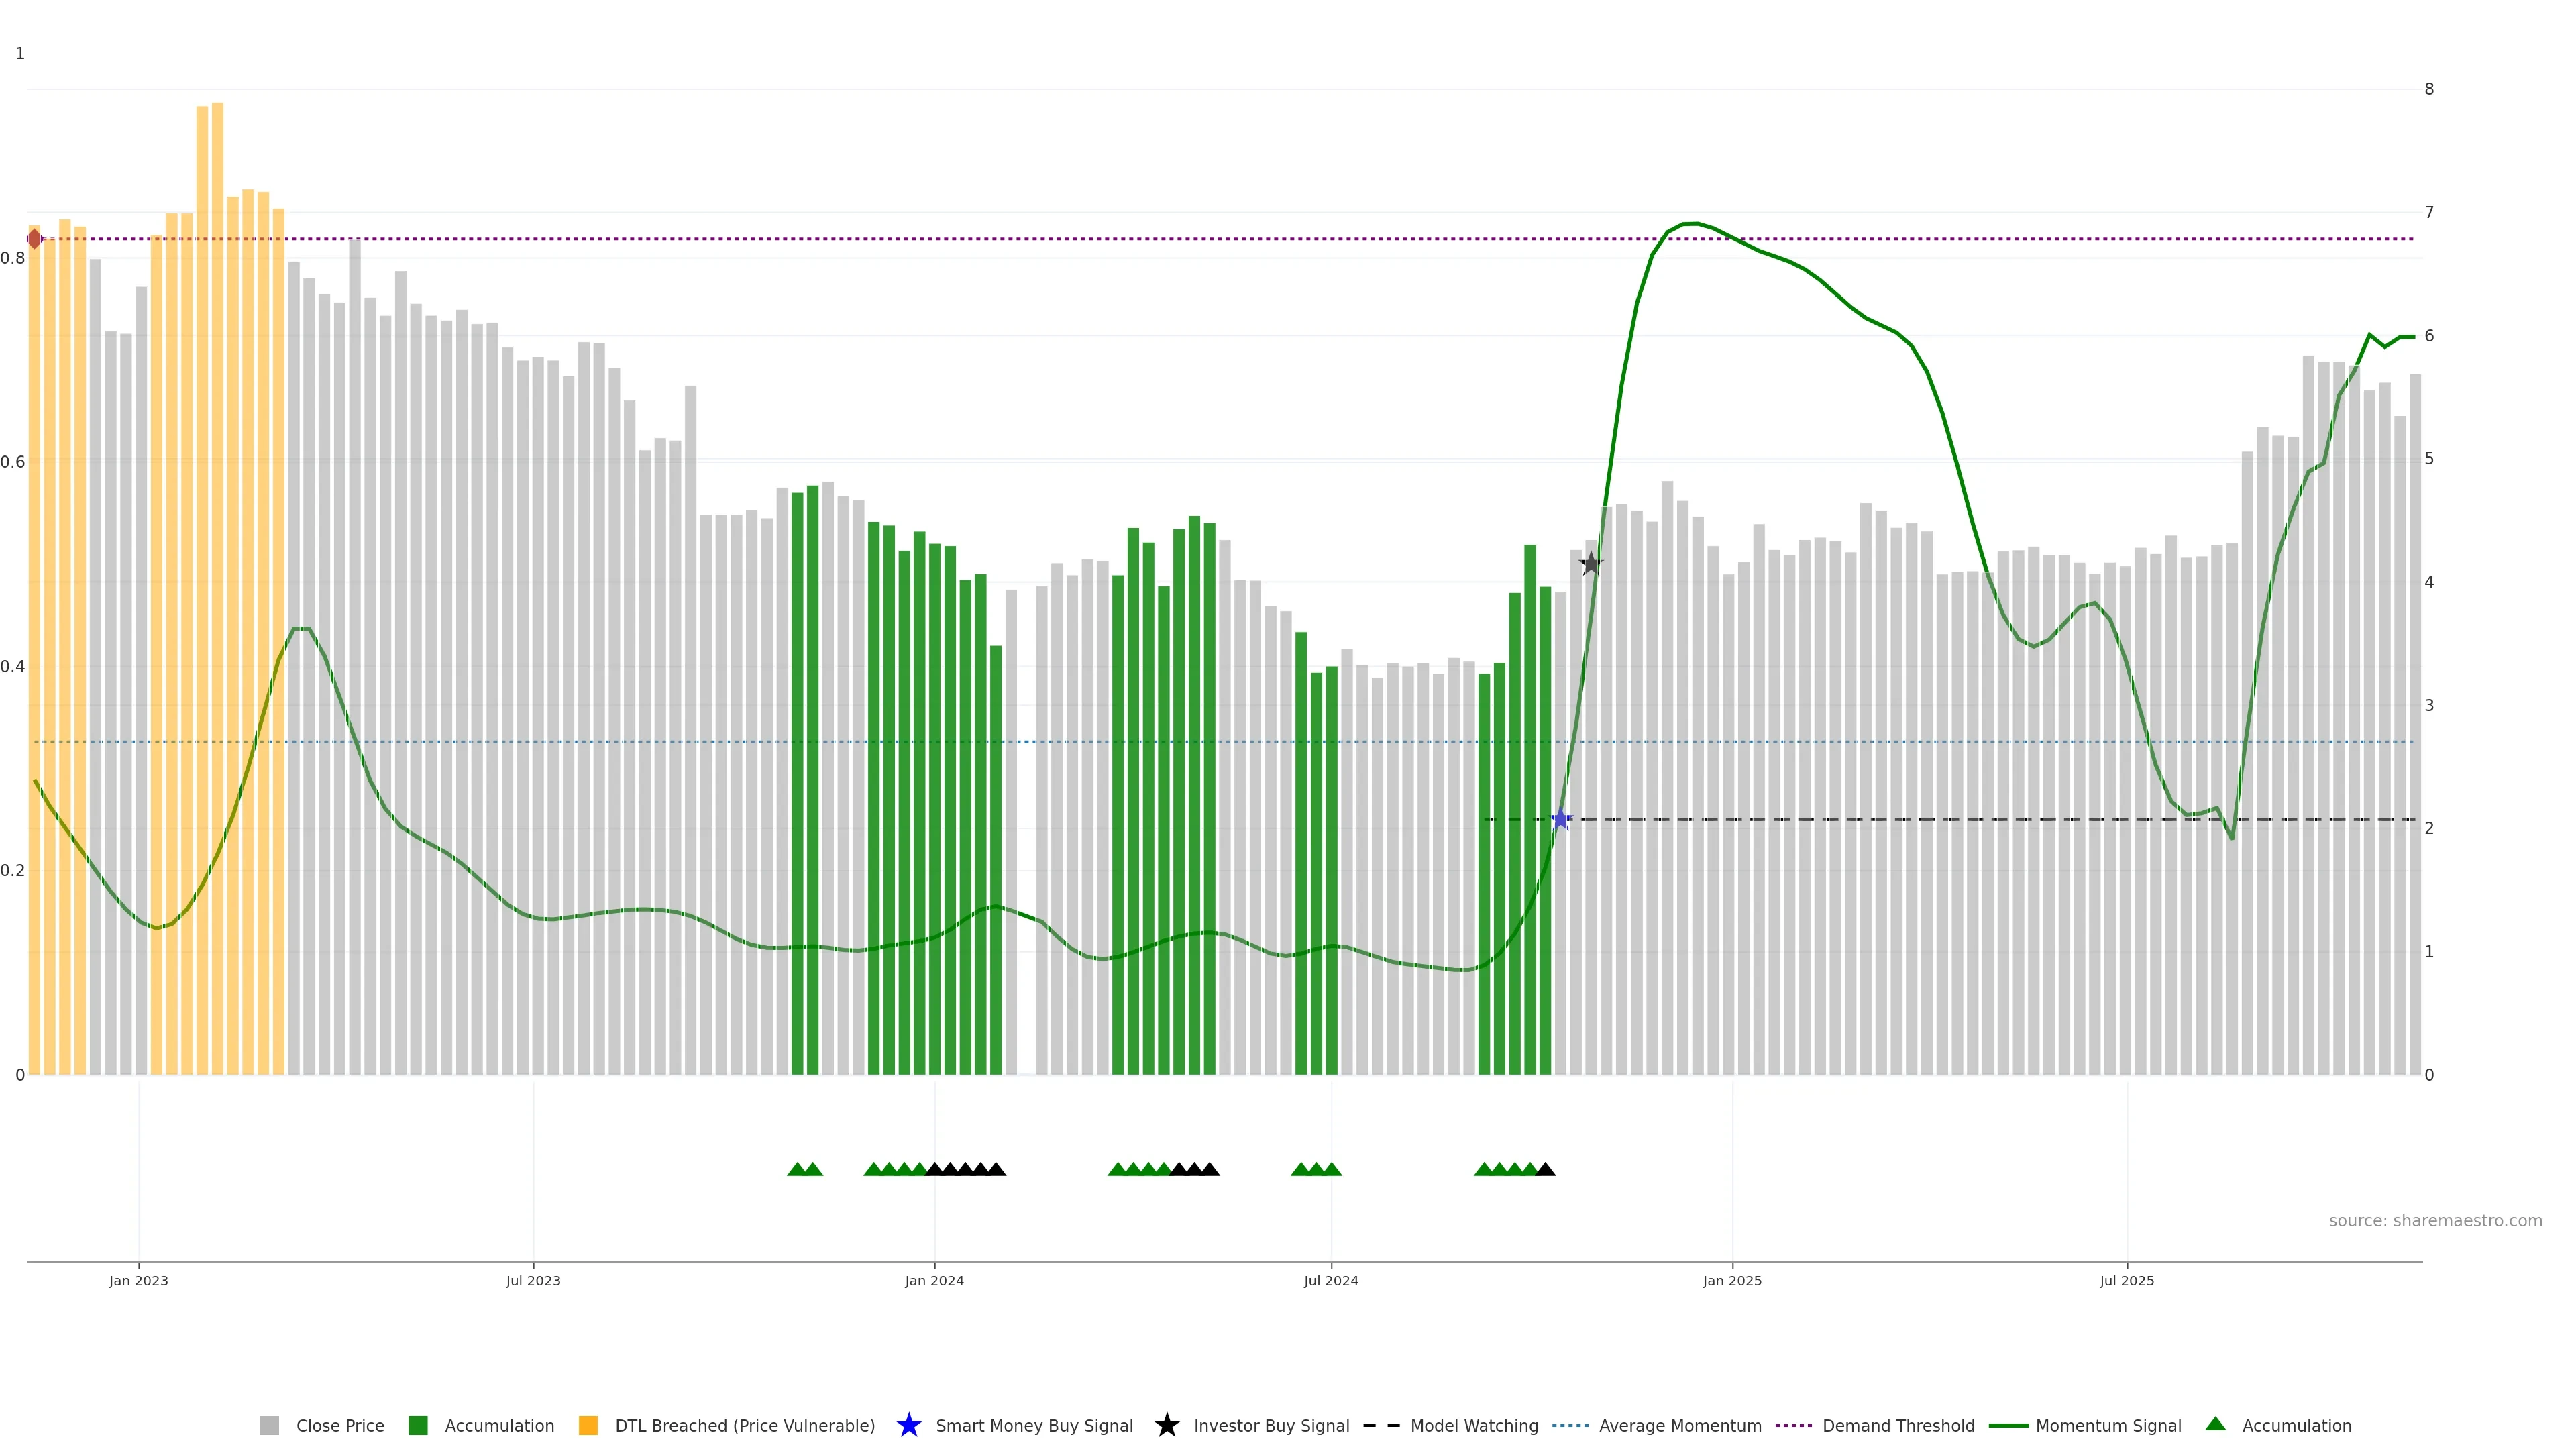This screenshot has height=1449, width=2576.
Task: Toggle the Momentum Signal legend entry
Action: click(2108, 1426)
